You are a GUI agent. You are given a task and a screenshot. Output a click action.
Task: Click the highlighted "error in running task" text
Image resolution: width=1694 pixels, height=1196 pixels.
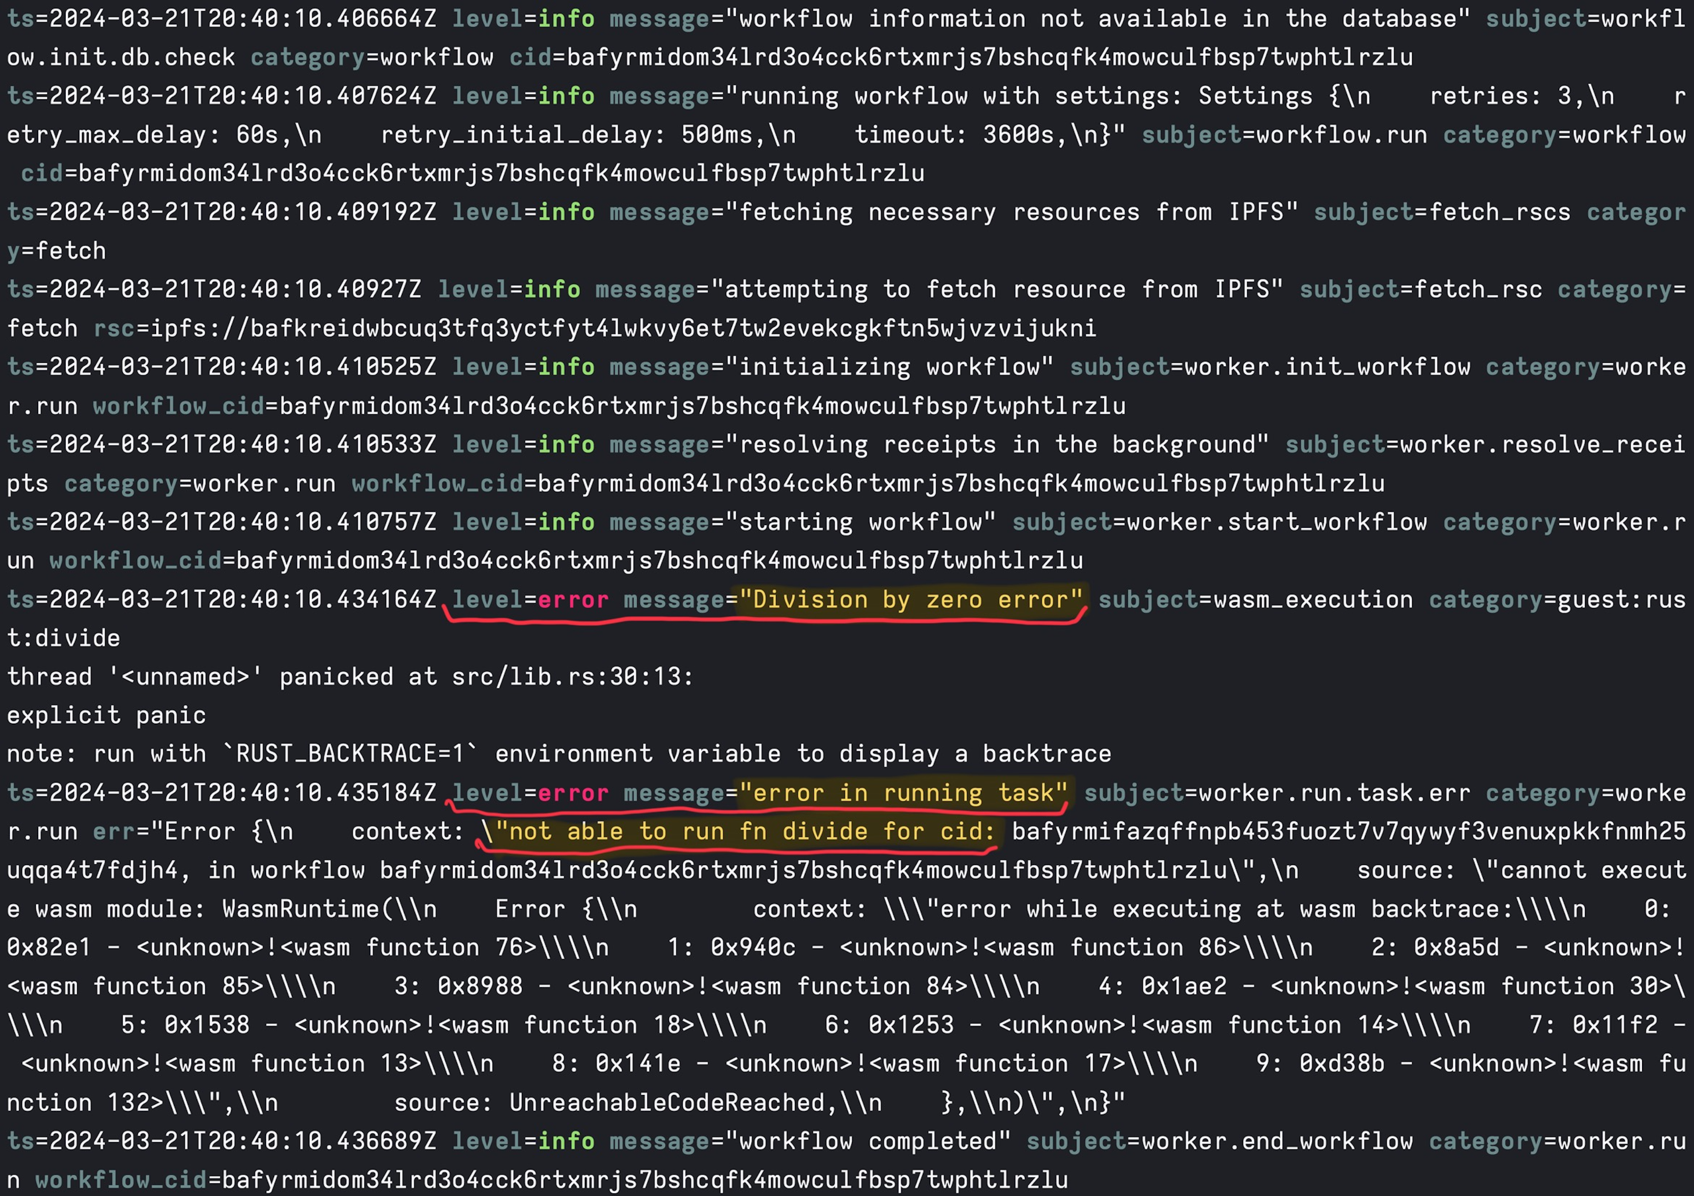pyautogui.click(x=903, y=792)
